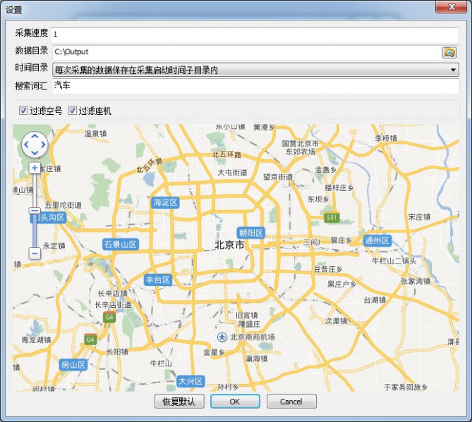
Task: Click the 搜索词汇 input field
Action: point(255,86)
